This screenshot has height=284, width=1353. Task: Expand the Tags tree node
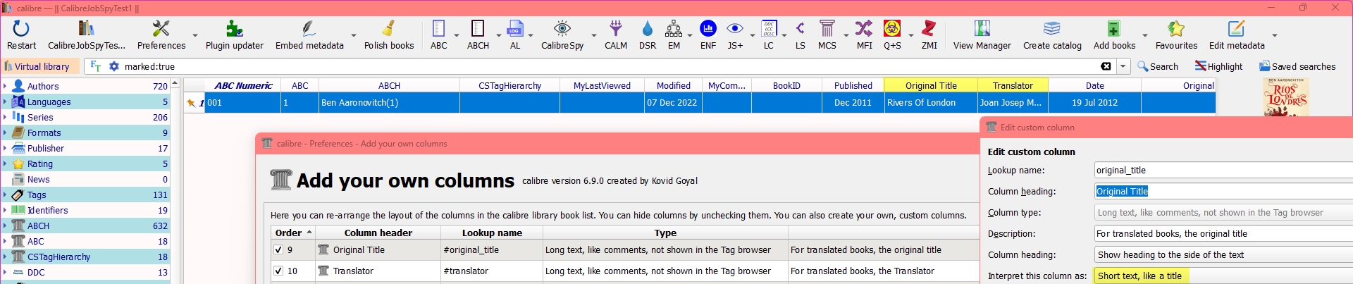tap(5, 195)
